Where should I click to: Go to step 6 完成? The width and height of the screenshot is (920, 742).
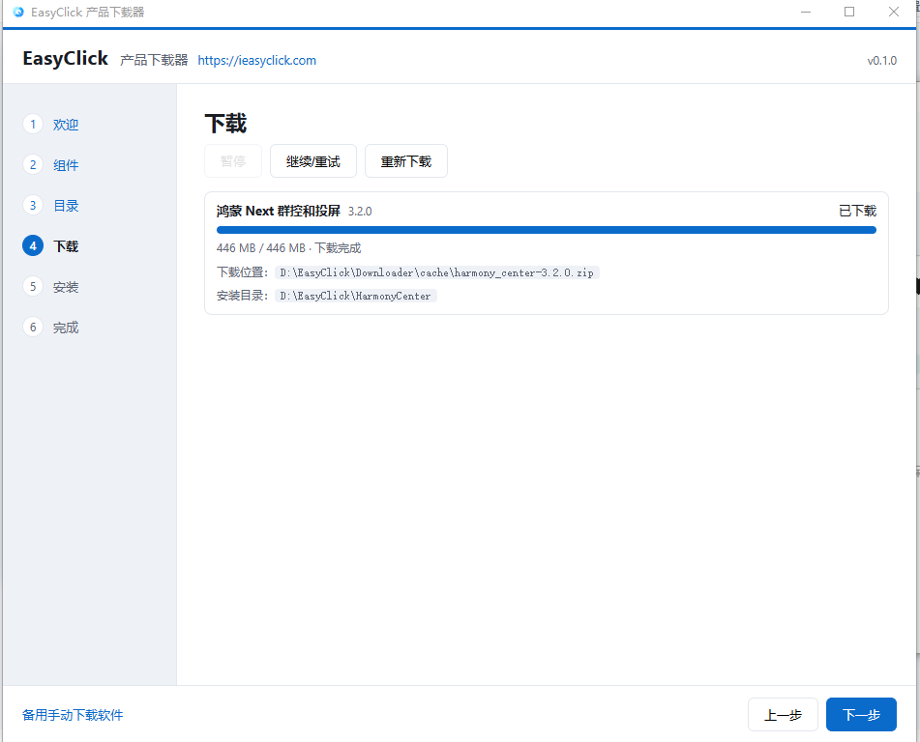[51, 328]
